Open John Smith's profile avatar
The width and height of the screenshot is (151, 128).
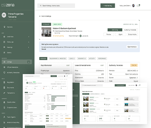point(133,6)
